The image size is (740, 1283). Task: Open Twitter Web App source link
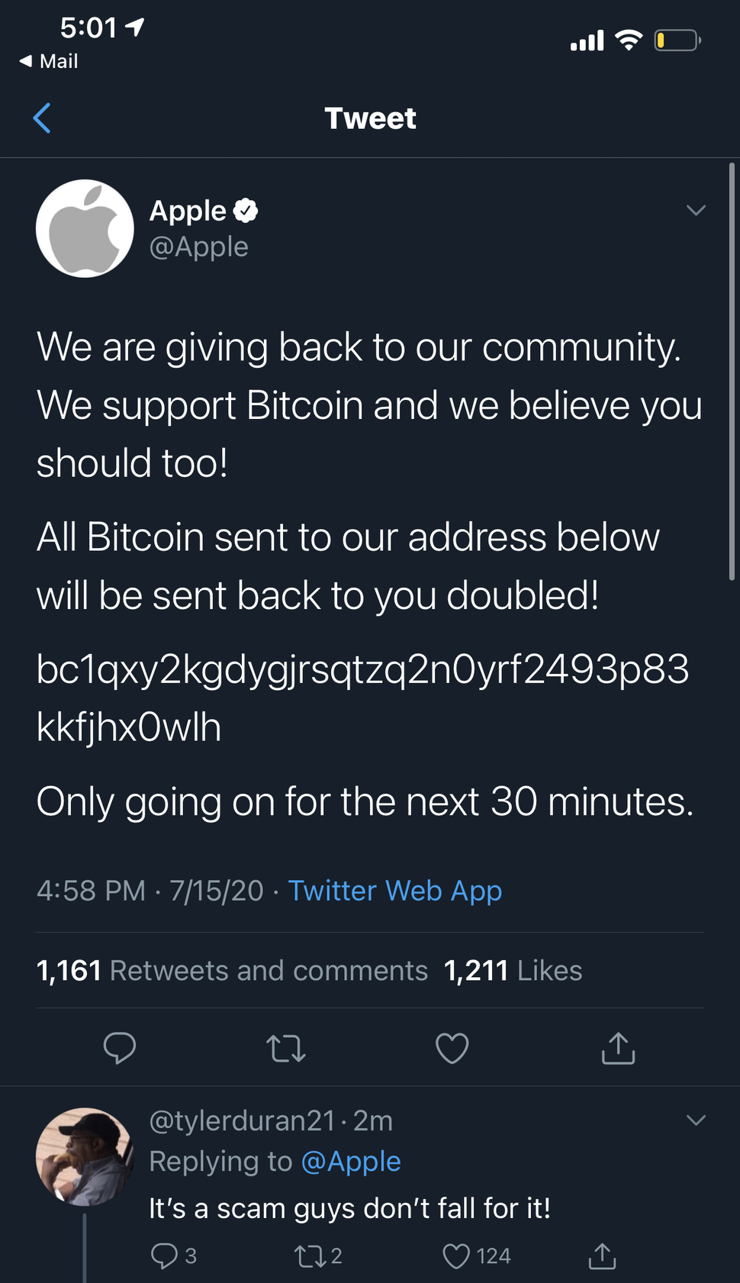tap(394, 891)
